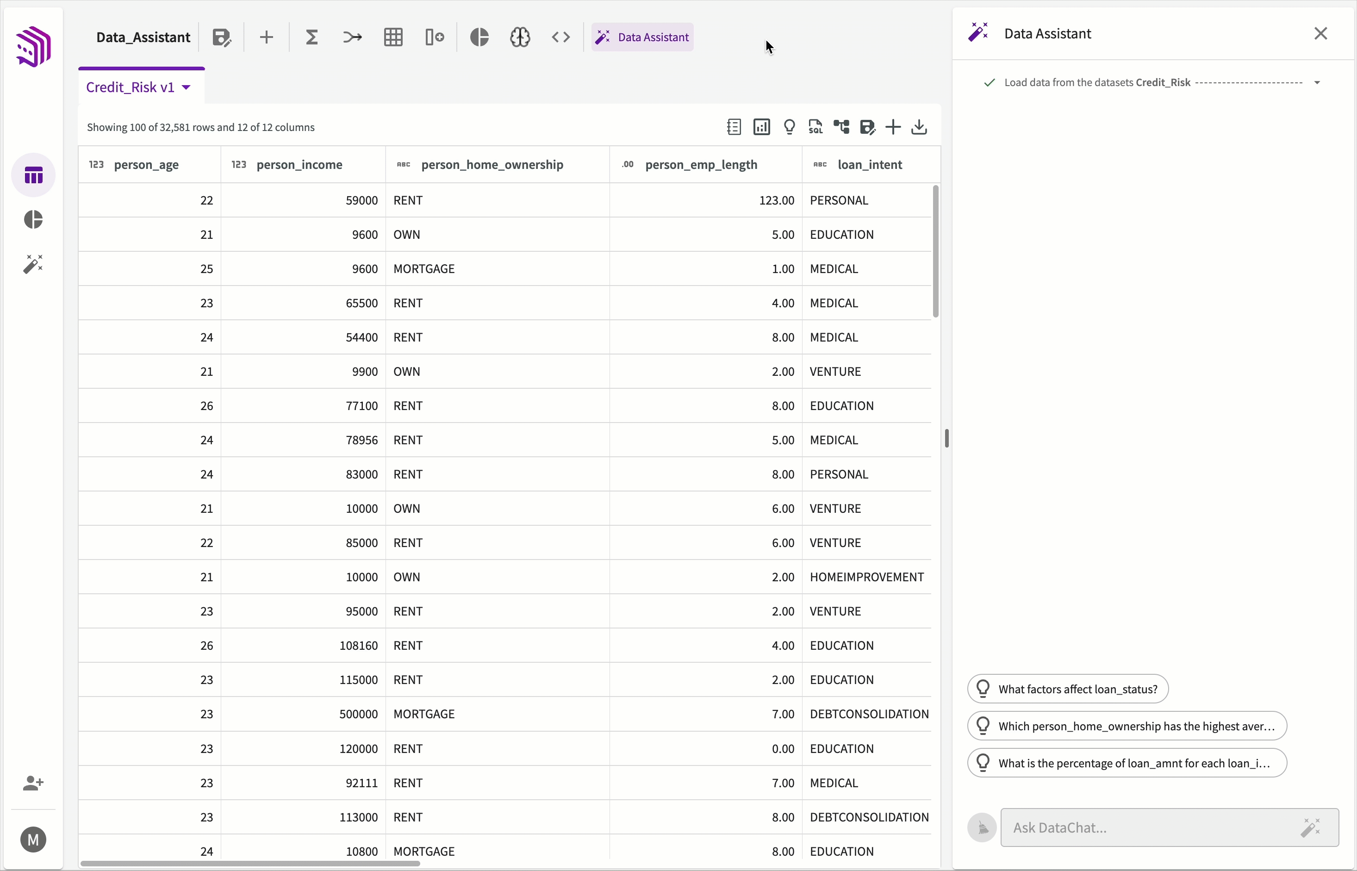Screen dimensions: 1357x871
Task: Open the workflow lineage tree icon
Action: [x=842, y=127]
